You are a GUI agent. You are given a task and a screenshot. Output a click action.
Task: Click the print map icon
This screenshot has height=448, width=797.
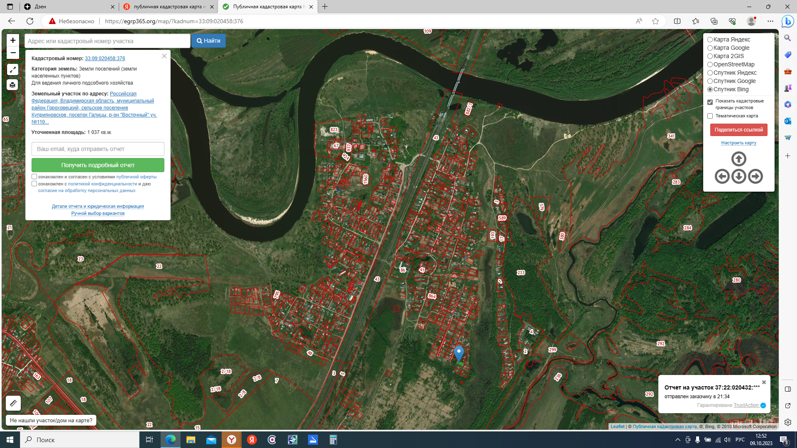pos(12,85)
